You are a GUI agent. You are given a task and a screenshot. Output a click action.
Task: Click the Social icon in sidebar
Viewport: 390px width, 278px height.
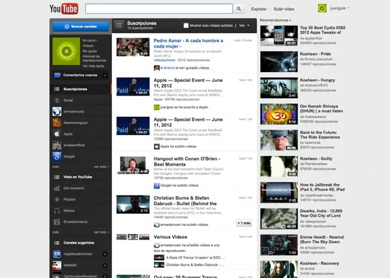57,100
